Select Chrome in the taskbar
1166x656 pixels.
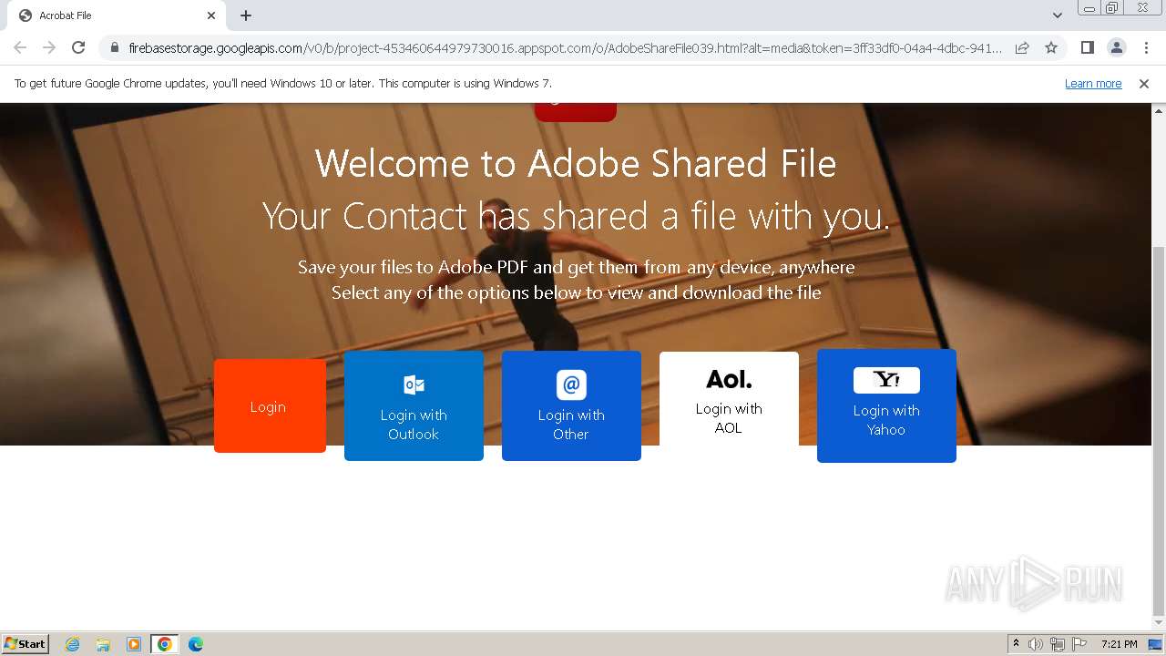point(165,644)
